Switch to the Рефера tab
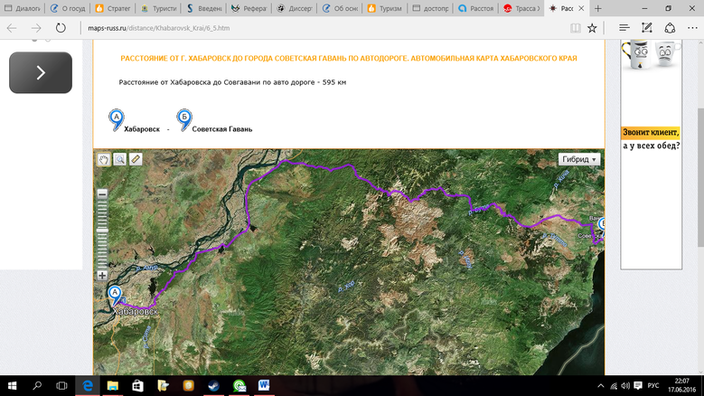704x396 pixels. (249, 8)
